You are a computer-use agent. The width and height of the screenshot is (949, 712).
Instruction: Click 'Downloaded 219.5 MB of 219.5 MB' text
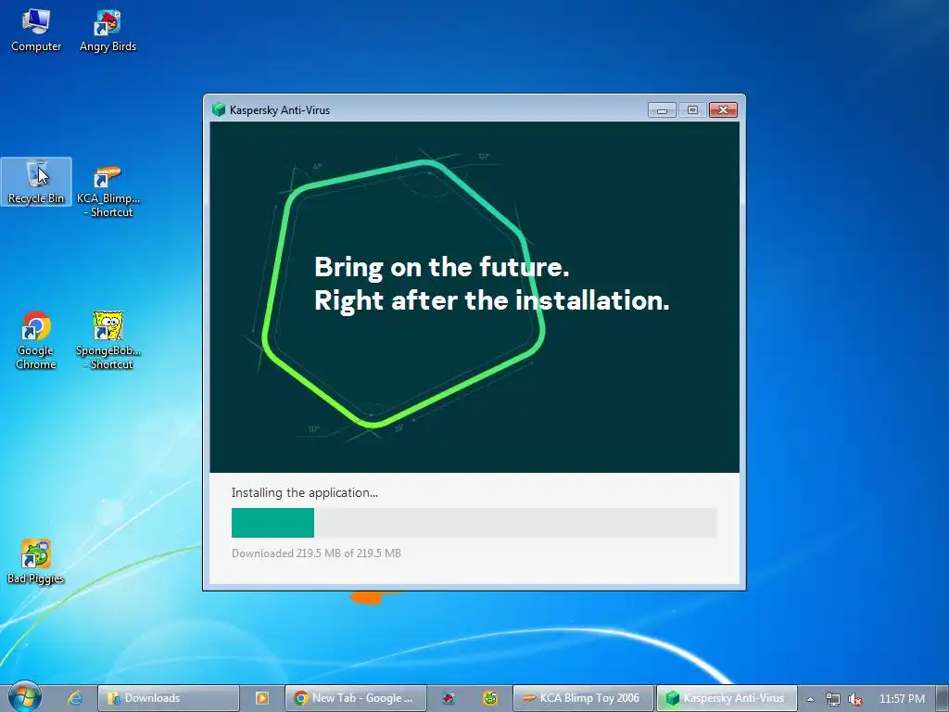pyautogui.click(x=316, y=553)
